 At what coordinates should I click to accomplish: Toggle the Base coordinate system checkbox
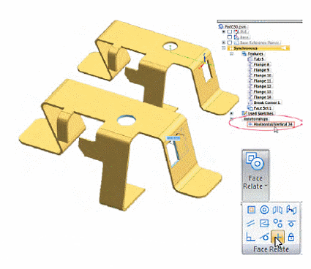pos(230,37)
